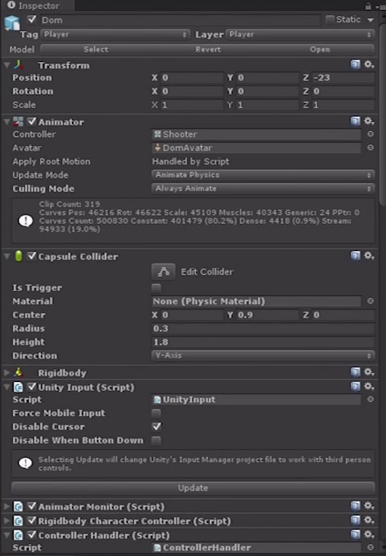Open Rigidbody gear settings menu
Screen dimensions: 386x556
[x=369, y=372]
